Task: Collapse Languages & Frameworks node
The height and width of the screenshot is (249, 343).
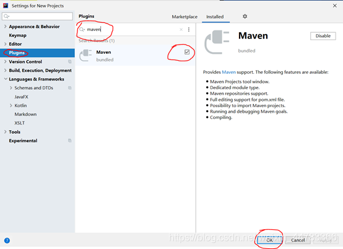Action: [x=6, y=79]
